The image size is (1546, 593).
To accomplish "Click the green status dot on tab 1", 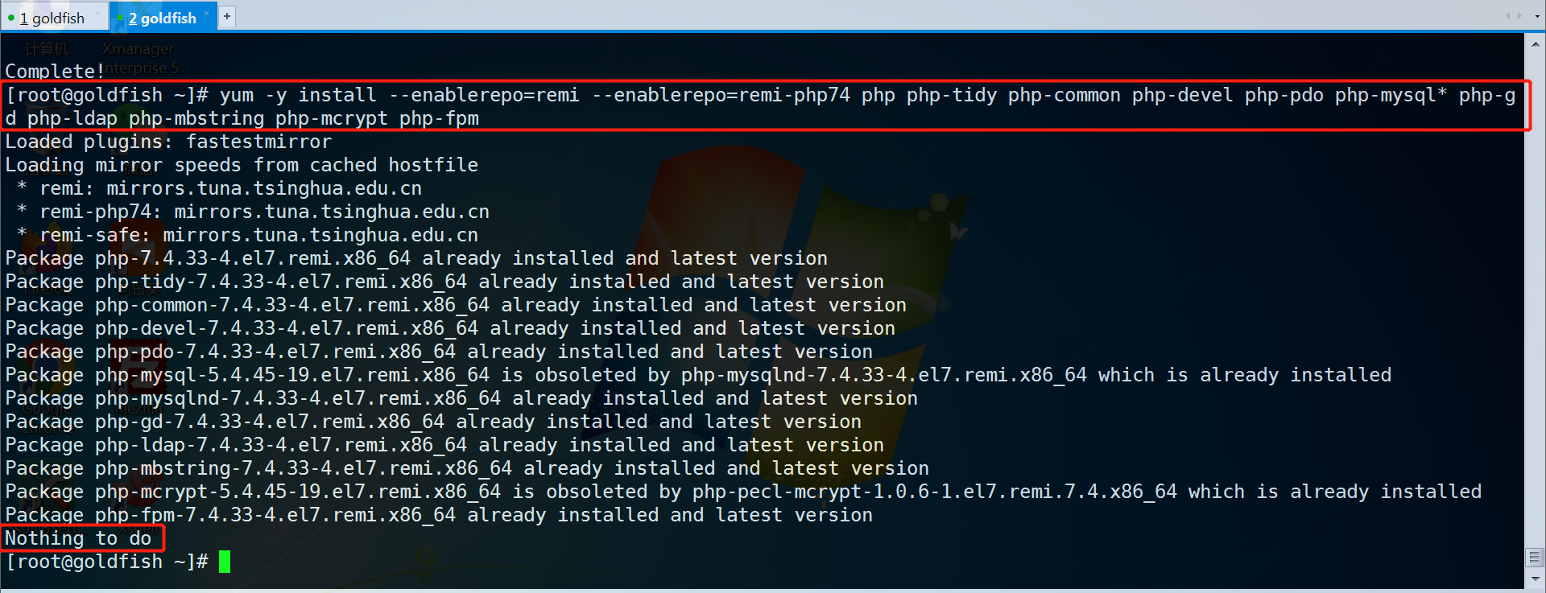I will 11,18.
